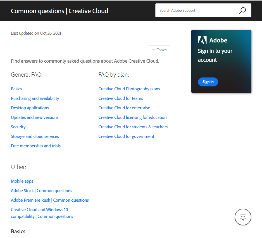Open Desktop applications FAQ

pyautogui.click(x=30, y=108)
